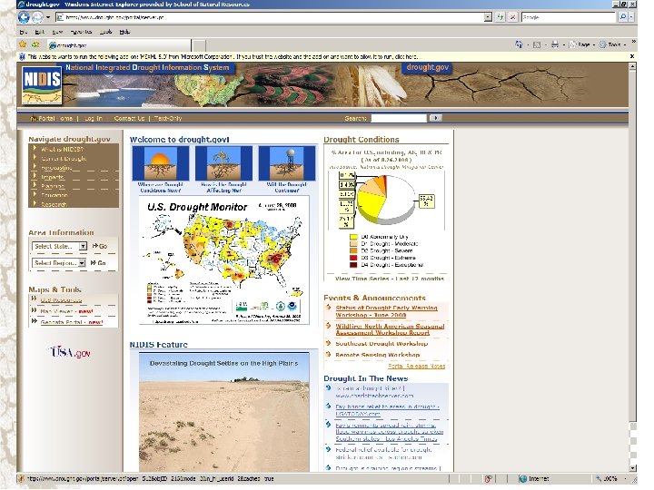The image size is (654, 490).
Task: Click the browser Forward arrow button
Action: (x=37, y=17)
